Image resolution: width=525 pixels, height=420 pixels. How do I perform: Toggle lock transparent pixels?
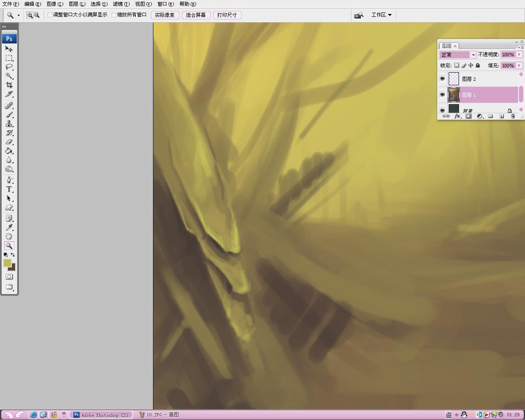457,65
